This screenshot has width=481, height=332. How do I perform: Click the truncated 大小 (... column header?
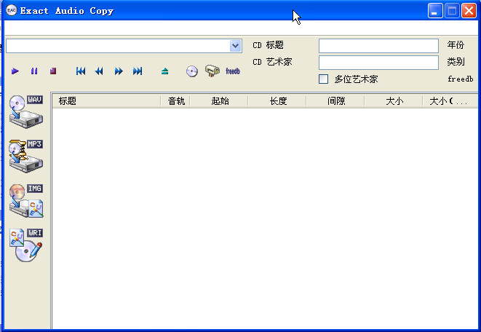(450, 101)
